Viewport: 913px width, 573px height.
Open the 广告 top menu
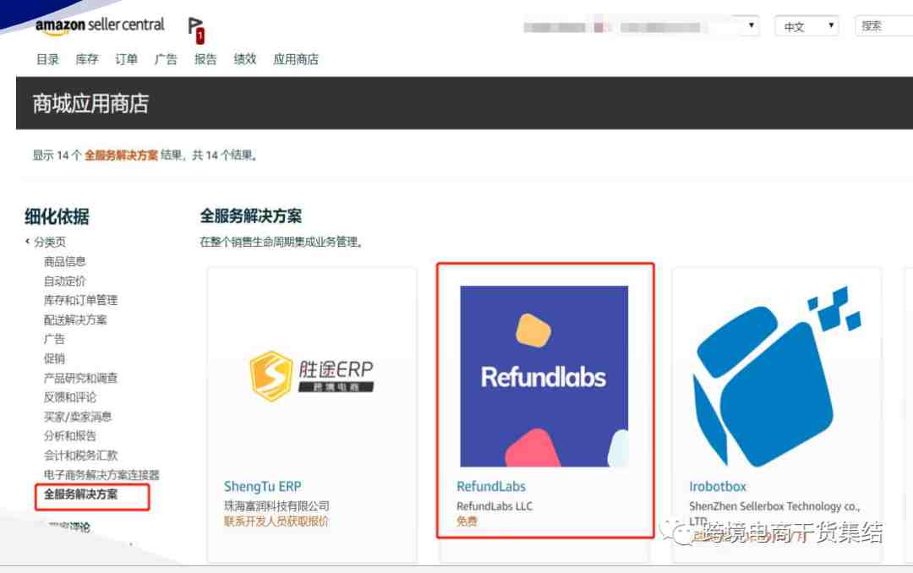tap(166, 59)
